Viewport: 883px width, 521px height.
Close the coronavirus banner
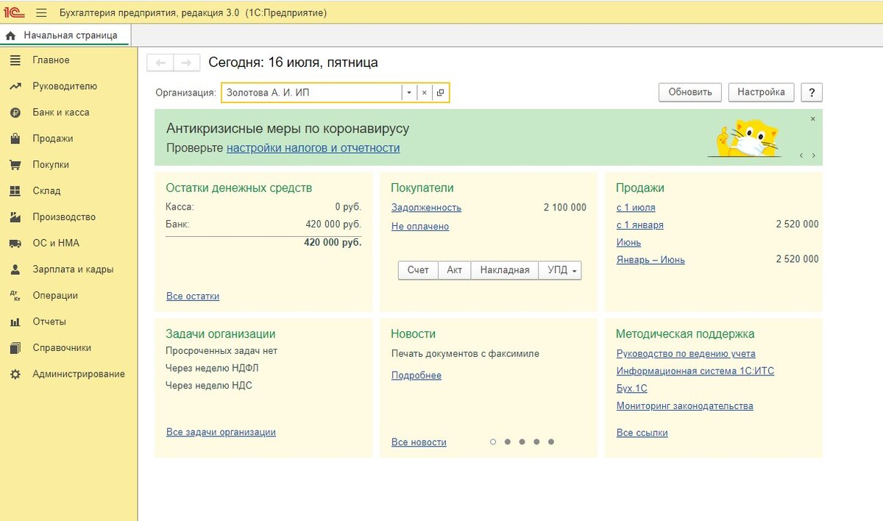tap(813, 118)
